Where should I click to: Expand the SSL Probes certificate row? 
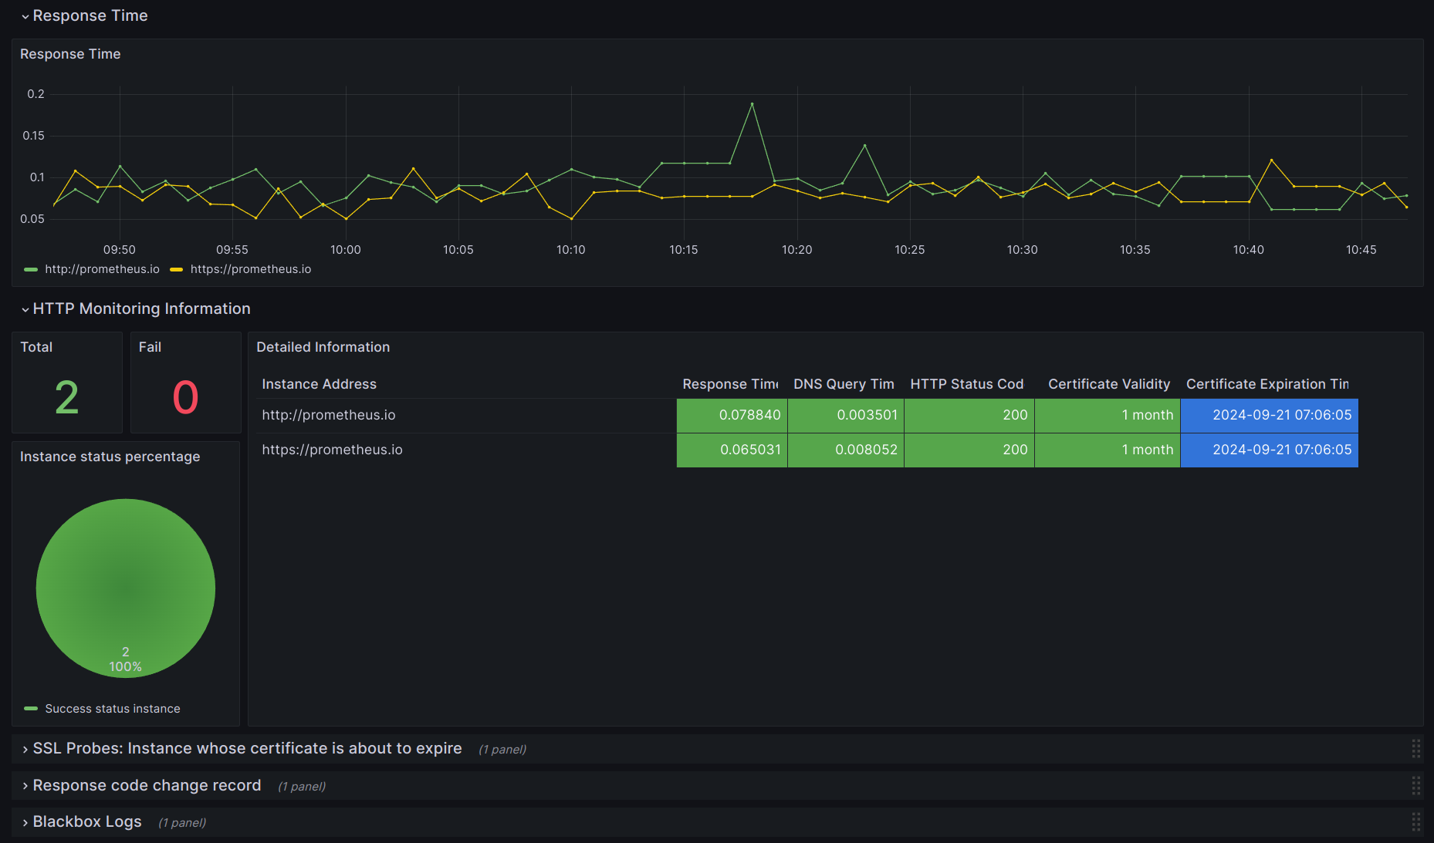[246, 749]
